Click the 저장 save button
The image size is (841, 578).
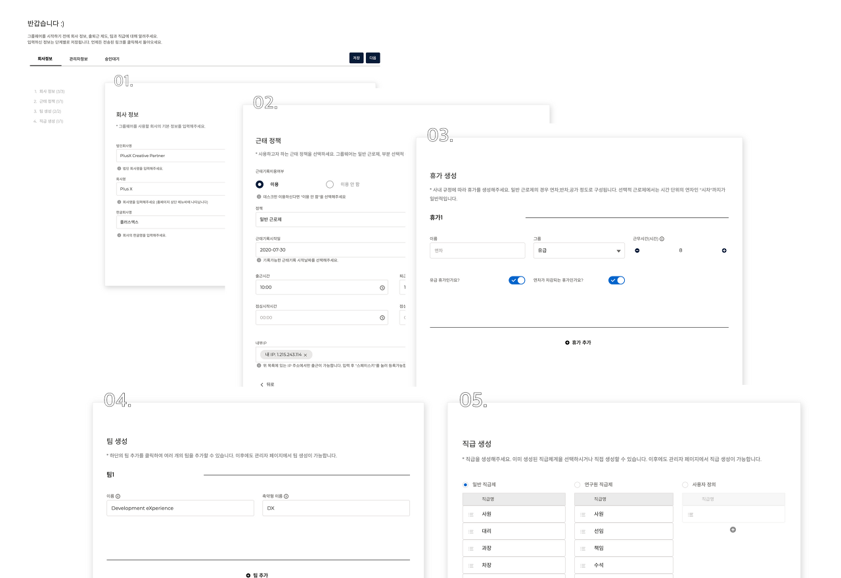(356, 58)
